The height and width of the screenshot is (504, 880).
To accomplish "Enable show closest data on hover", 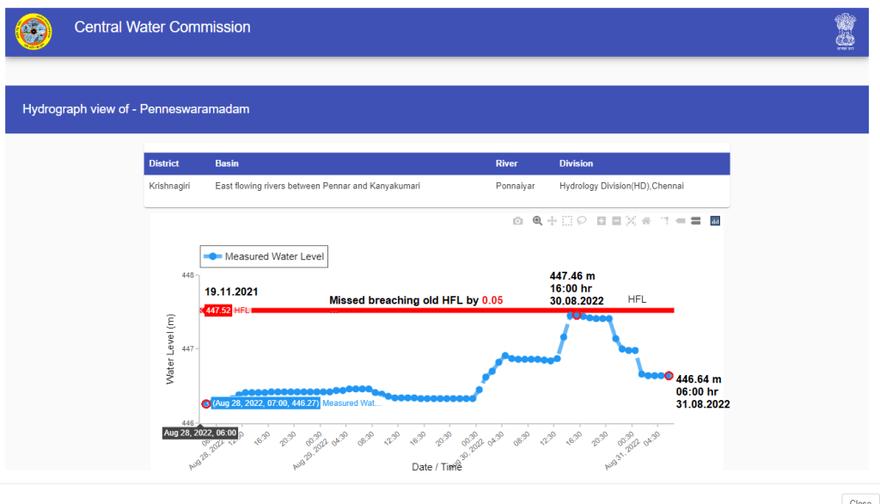I will click(x=680, y=221).
